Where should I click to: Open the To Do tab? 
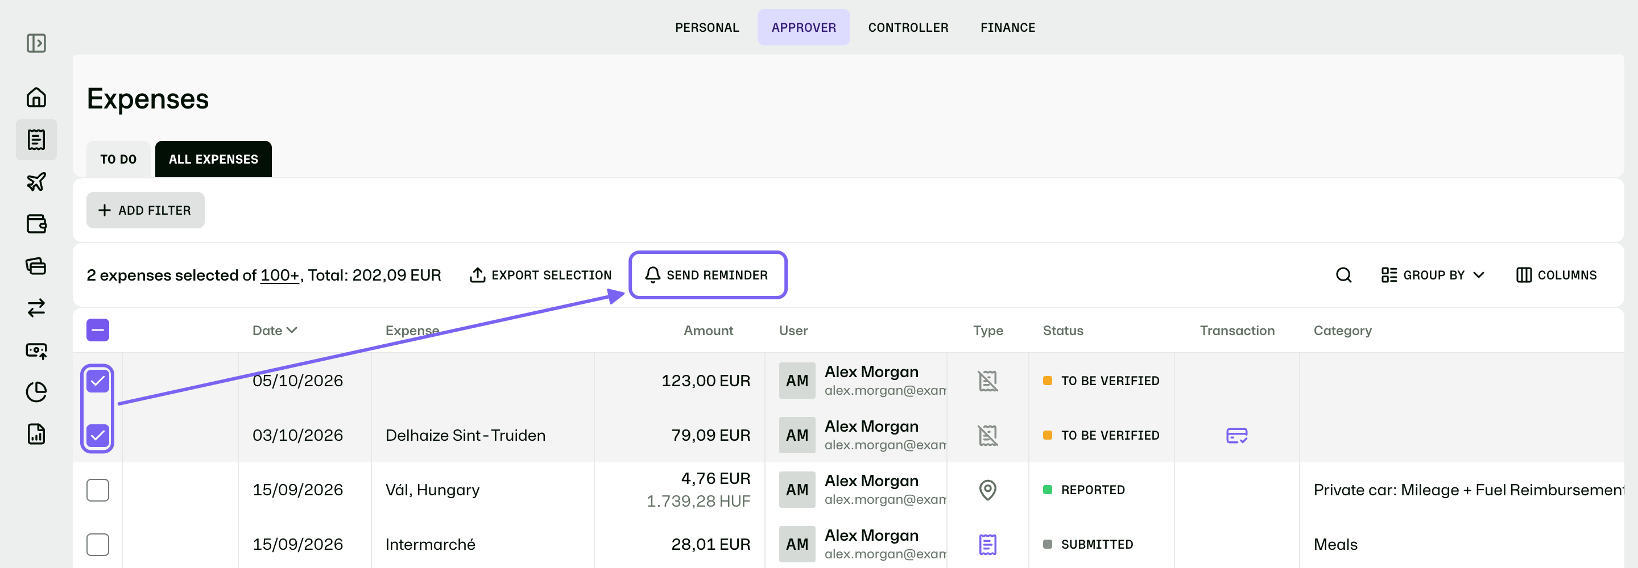[x=118, y=159]
